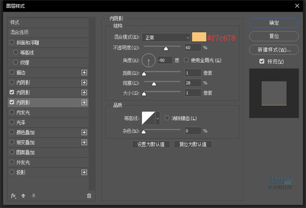Check the 使用全局光 option
Viewport: 306px width, 208px height.
coord(186,60)
